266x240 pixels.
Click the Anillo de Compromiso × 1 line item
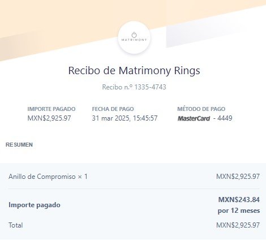[x=48, y=177]
